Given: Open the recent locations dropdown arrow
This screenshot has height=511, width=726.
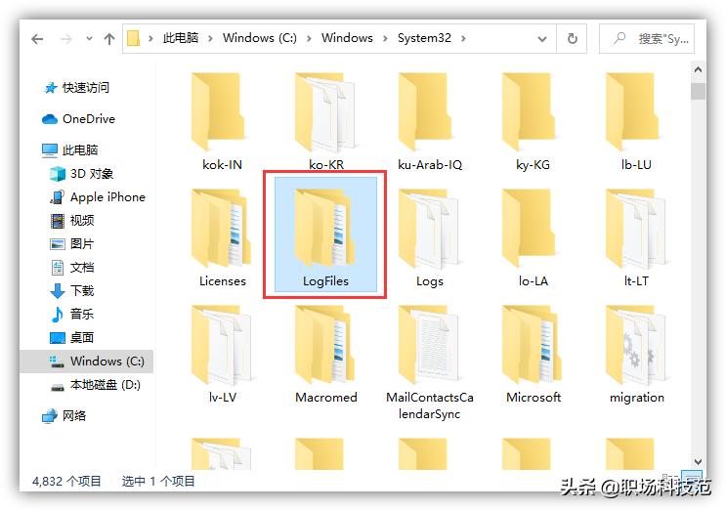Looking at the screenshot, I should [89, 39].
